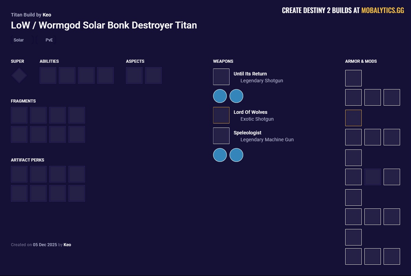Image resolution: width=411 pixels, height=276 pixels.
Task: Open the first Aspects slot
Action: pyautogui.click(x=134, y=75)
